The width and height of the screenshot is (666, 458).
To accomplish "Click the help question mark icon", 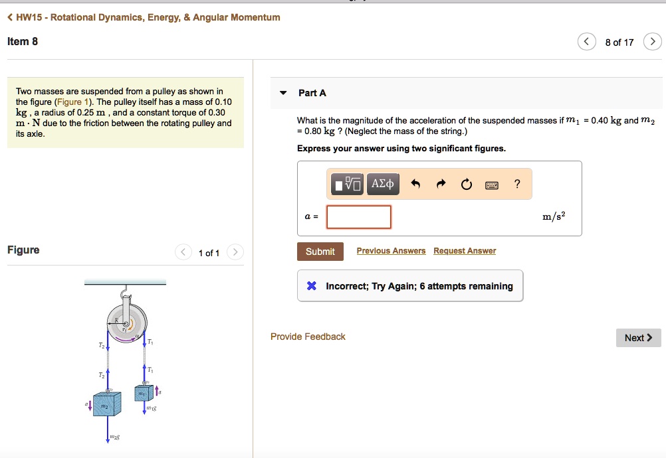I will [517, 184].
